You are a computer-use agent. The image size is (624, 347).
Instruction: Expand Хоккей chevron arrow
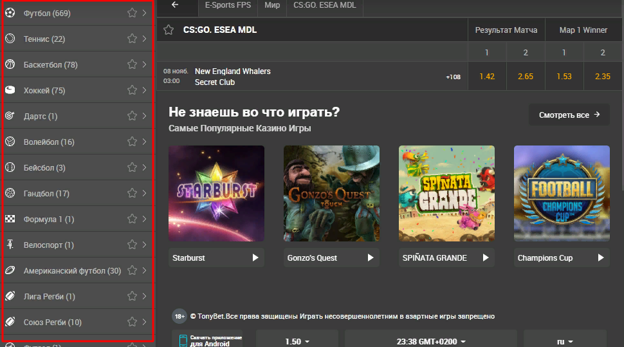(145, 90)
